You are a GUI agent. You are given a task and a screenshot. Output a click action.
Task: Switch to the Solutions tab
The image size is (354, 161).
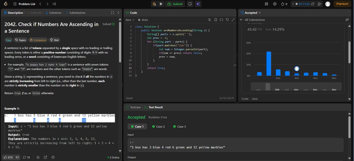tap(53, 13)
